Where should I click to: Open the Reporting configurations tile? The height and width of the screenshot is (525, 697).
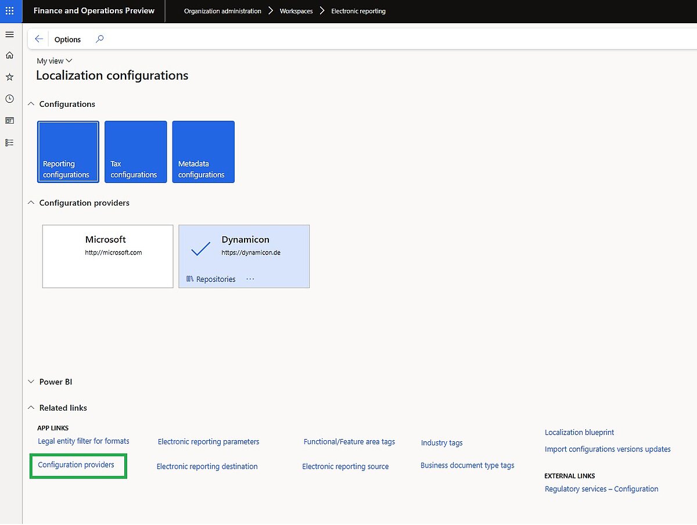[68, 152]
